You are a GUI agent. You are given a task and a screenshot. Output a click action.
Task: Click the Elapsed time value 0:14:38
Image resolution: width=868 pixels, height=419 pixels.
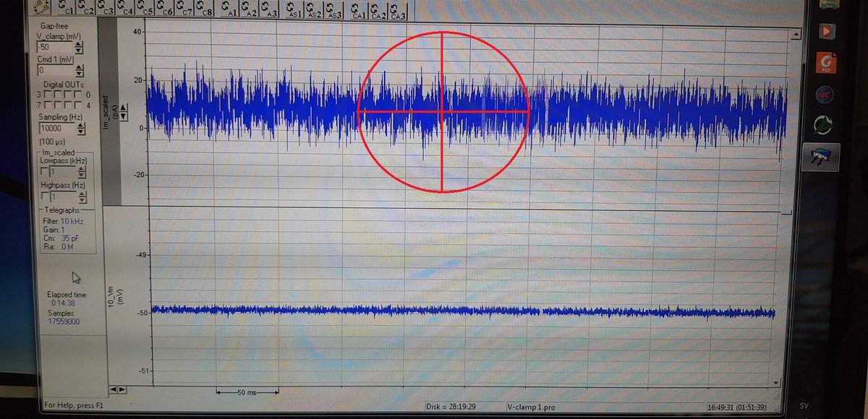coord(64,303)
